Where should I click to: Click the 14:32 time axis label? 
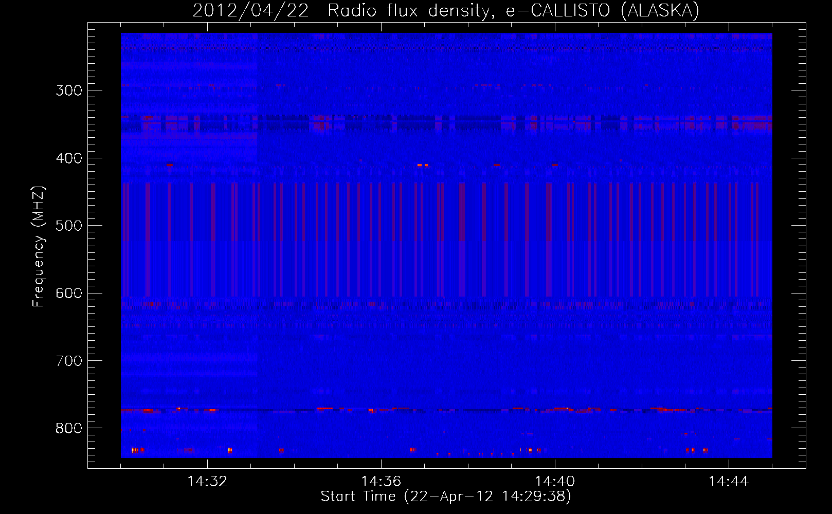tap(207, 482)
